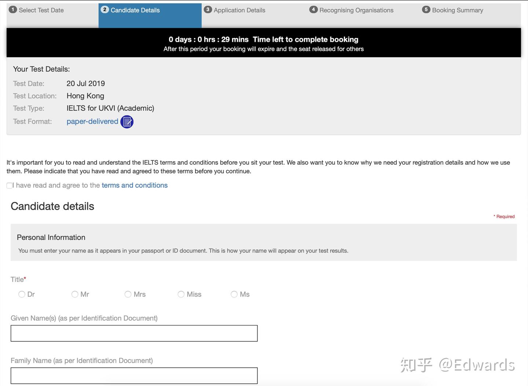Select the Mr title option

click(x=75, y=294)
